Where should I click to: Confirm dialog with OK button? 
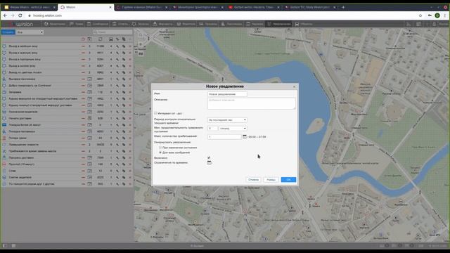point(288,180)
